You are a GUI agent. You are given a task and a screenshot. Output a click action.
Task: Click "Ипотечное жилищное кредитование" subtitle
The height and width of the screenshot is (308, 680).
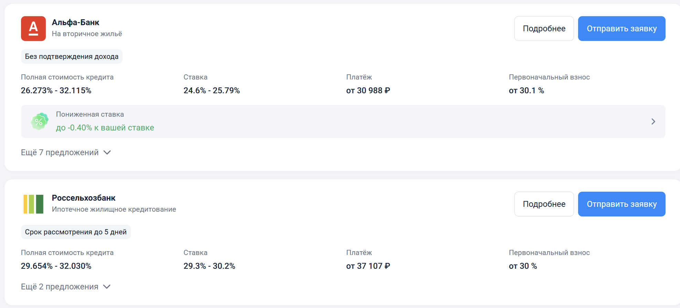click(114, 209)
